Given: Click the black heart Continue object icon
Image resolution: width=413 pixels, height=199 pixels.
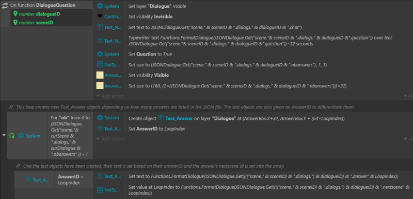Looking at the screenshot, I should (100, 16).
